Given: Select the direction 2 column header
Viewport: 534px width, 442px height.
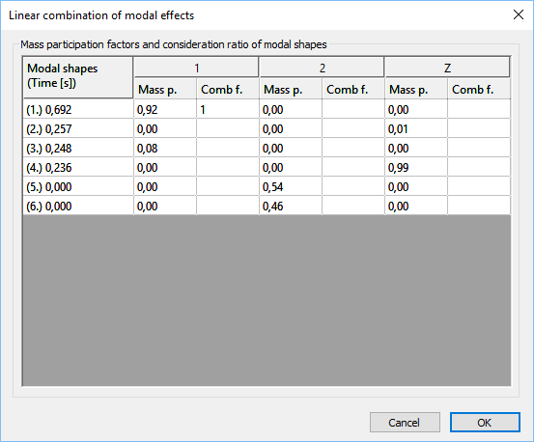Looking at the screenshot, I should 322,68.
